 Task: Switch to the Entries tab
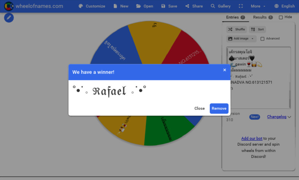point(236,17)
